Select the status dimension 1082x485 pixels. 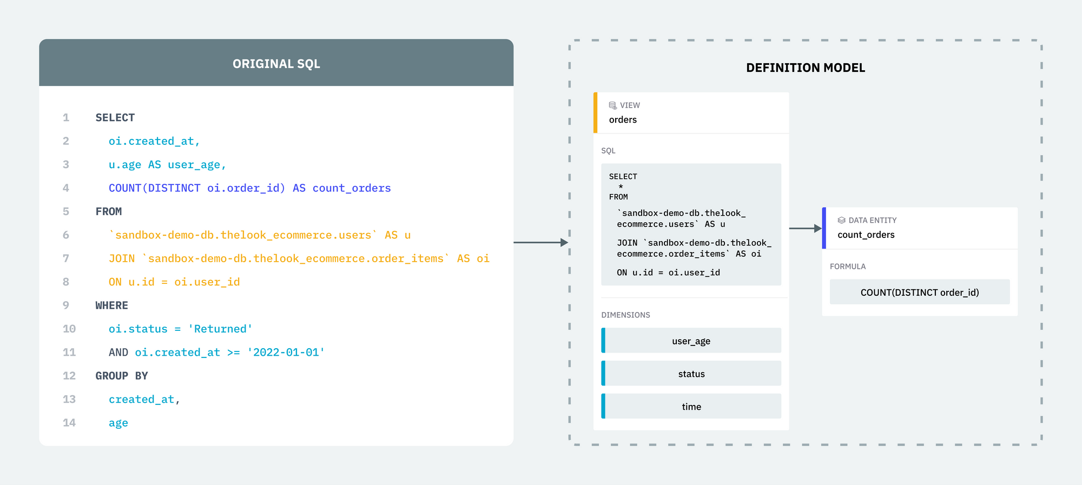coord(691,374)
